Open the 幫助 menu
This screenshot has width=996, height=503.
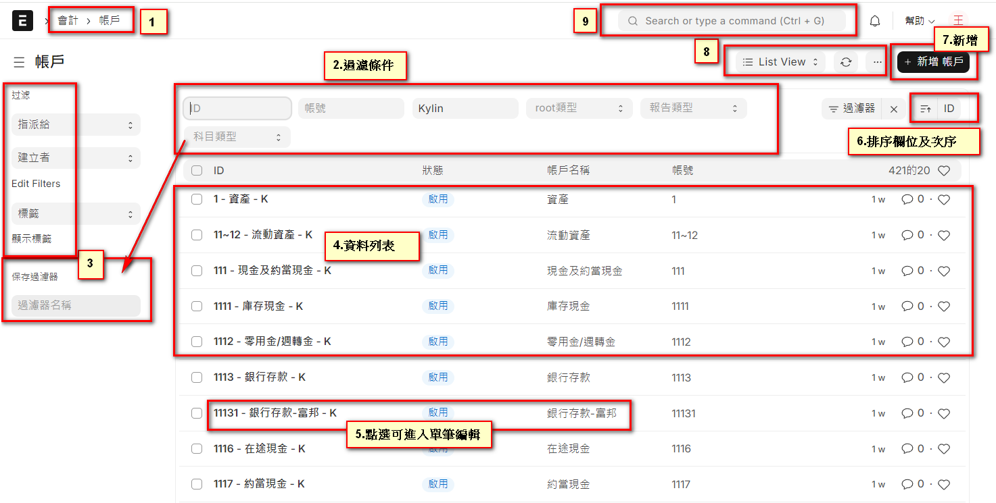(x=920, y=21)
